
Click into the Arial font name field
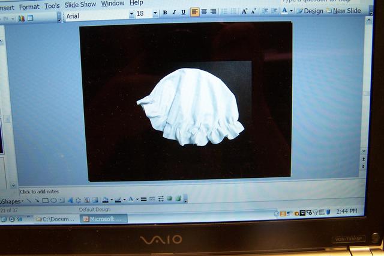point(97,16)
